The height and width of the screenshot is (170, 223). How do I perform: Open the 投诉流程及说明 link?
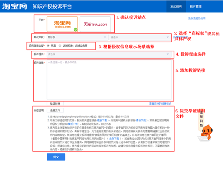pos(197,18)
